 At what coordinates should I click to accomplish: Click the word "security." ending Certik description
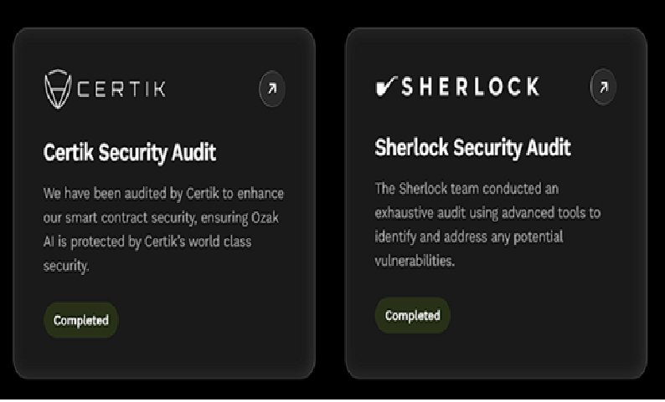65,266
